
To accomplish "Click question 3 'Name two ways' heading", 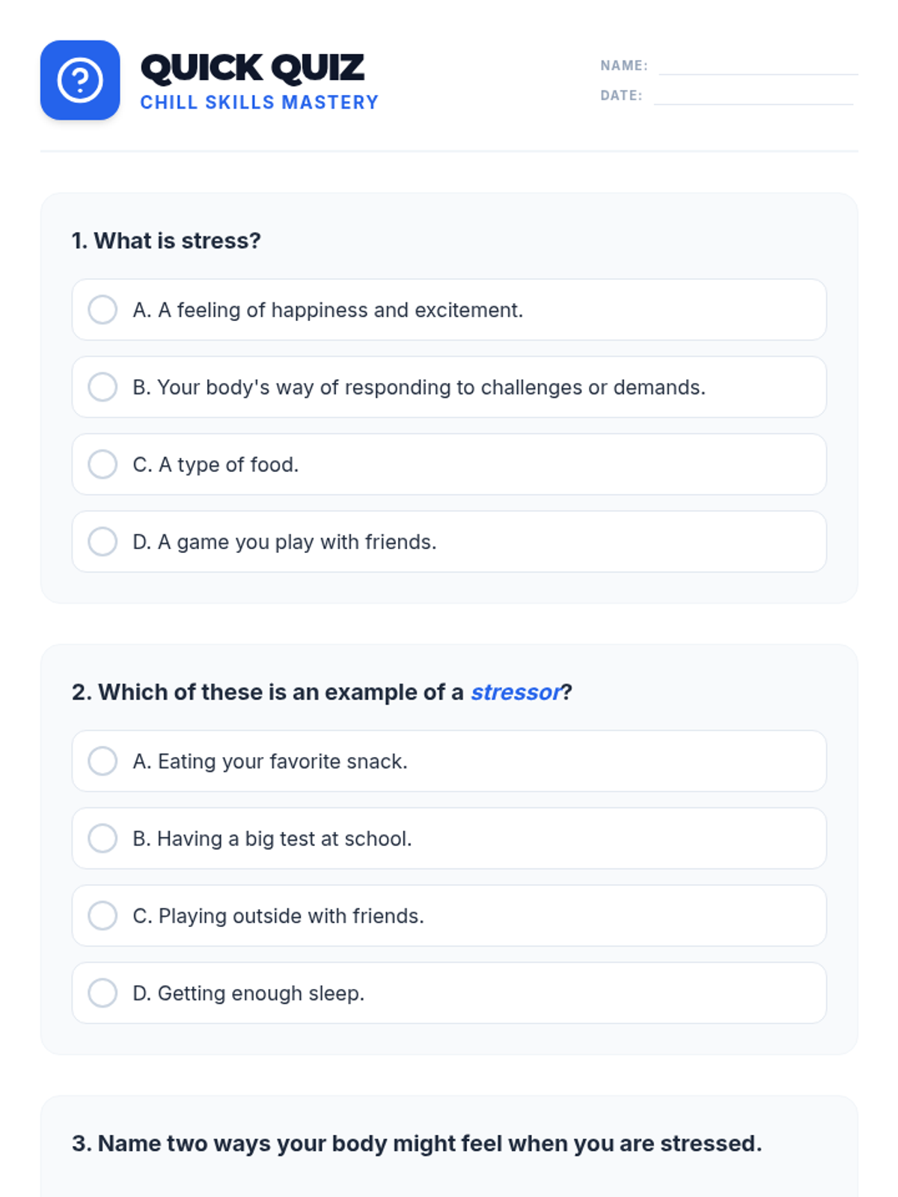I will pyautogui.click(x=417, y=1143).
